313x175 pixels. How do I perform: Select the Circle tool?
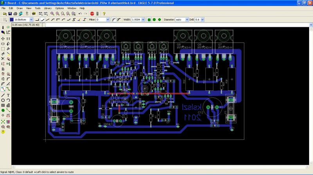tap(3, 100)
